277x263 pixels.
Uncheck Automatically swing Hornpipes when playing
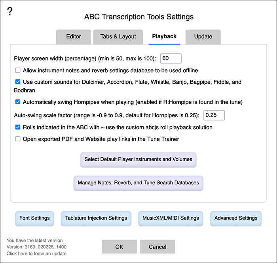click(x=18, y=102)
